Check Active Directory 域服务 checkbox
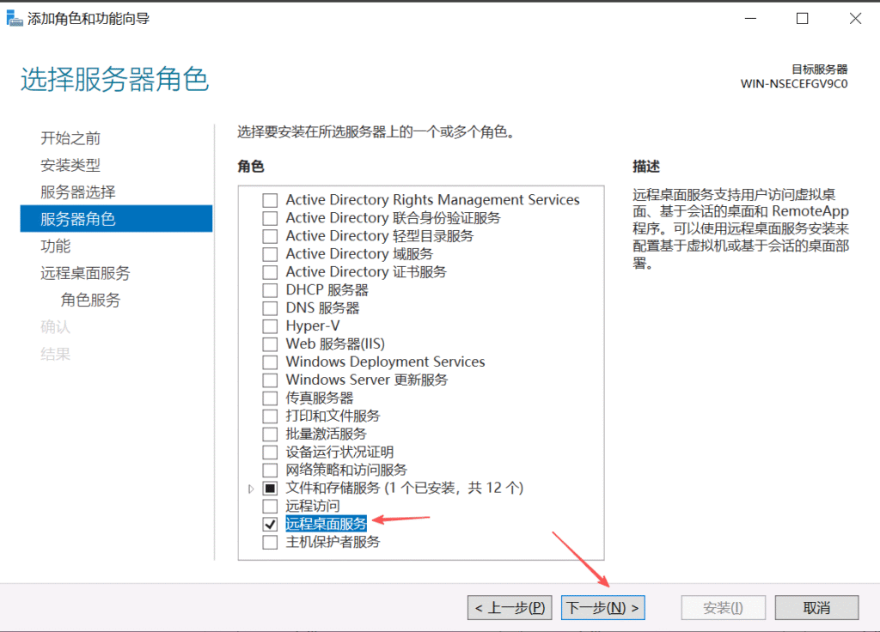Screen dimensions: 880x632 pos(270,254)
